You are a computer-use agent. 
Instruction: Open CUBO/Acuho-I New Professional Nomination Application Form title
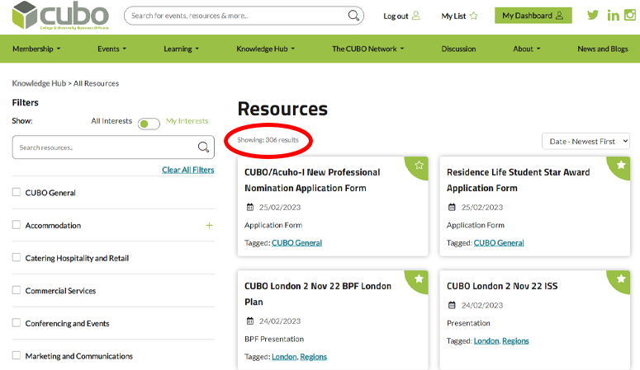(x=312, y=180)
